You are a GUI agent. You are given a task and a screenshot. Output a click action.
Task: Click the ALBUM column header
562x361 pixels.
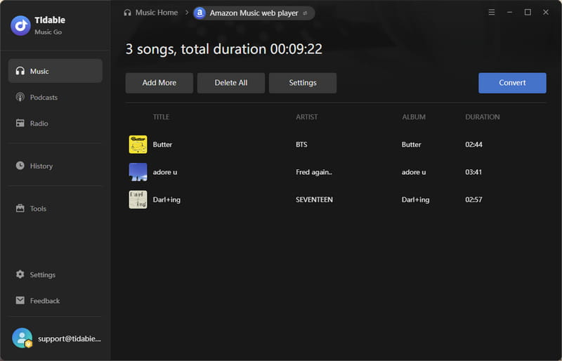tap(414, 117)
